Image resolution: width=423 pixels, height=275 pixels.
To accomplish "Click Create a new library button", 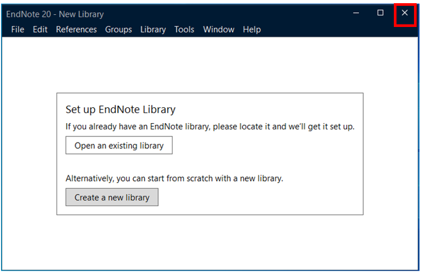I will point(112,197).
